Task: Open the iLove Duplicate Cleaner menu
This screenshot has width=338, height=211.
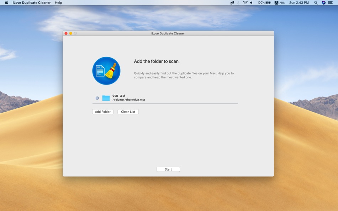Action: point(32,2)
